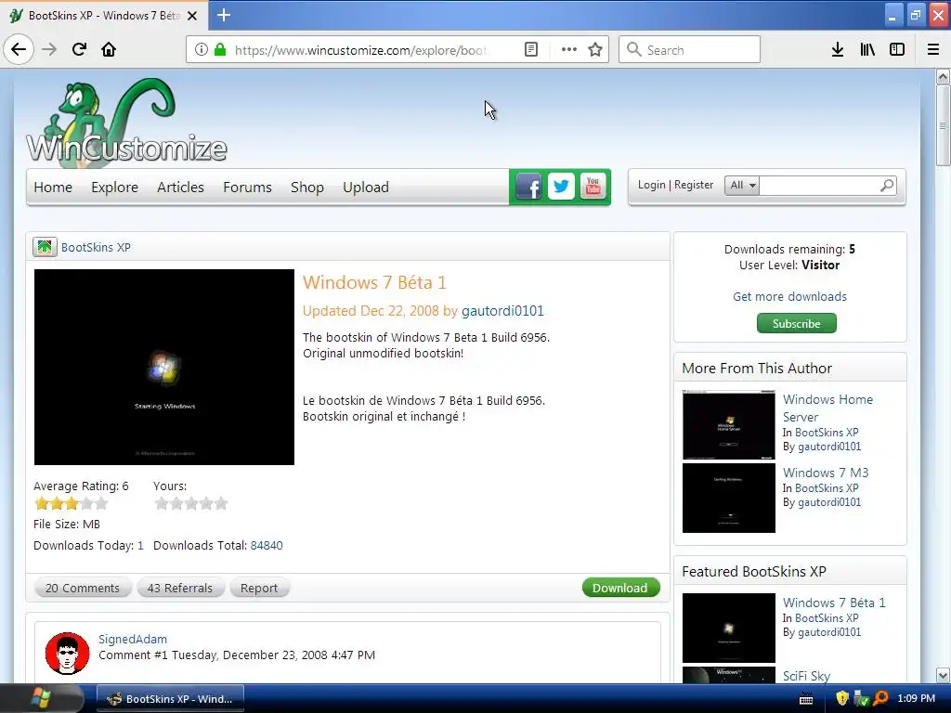The height and width of the screenshot is (713, 951).
Task: Report this skin
Action: point(259,588)
